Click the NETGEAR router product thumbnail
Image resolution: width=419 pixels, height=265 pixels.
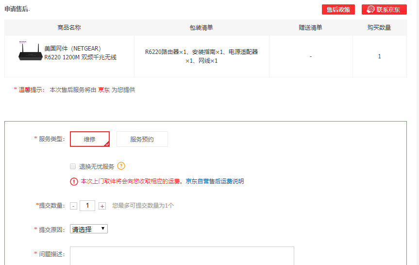click(x=31, y=51)
